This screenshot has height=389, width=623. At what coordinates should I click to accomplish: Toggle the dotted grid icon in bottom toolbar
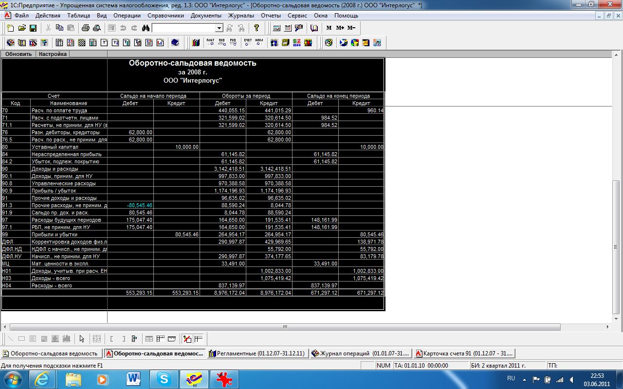point(149,339)
